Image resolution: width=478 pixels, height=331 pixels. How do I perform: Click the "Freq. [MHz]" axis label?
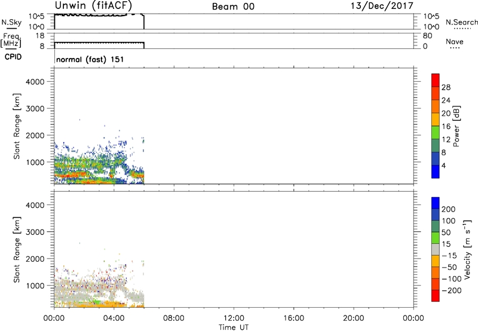pyautogui.click(x=11, y=41)
